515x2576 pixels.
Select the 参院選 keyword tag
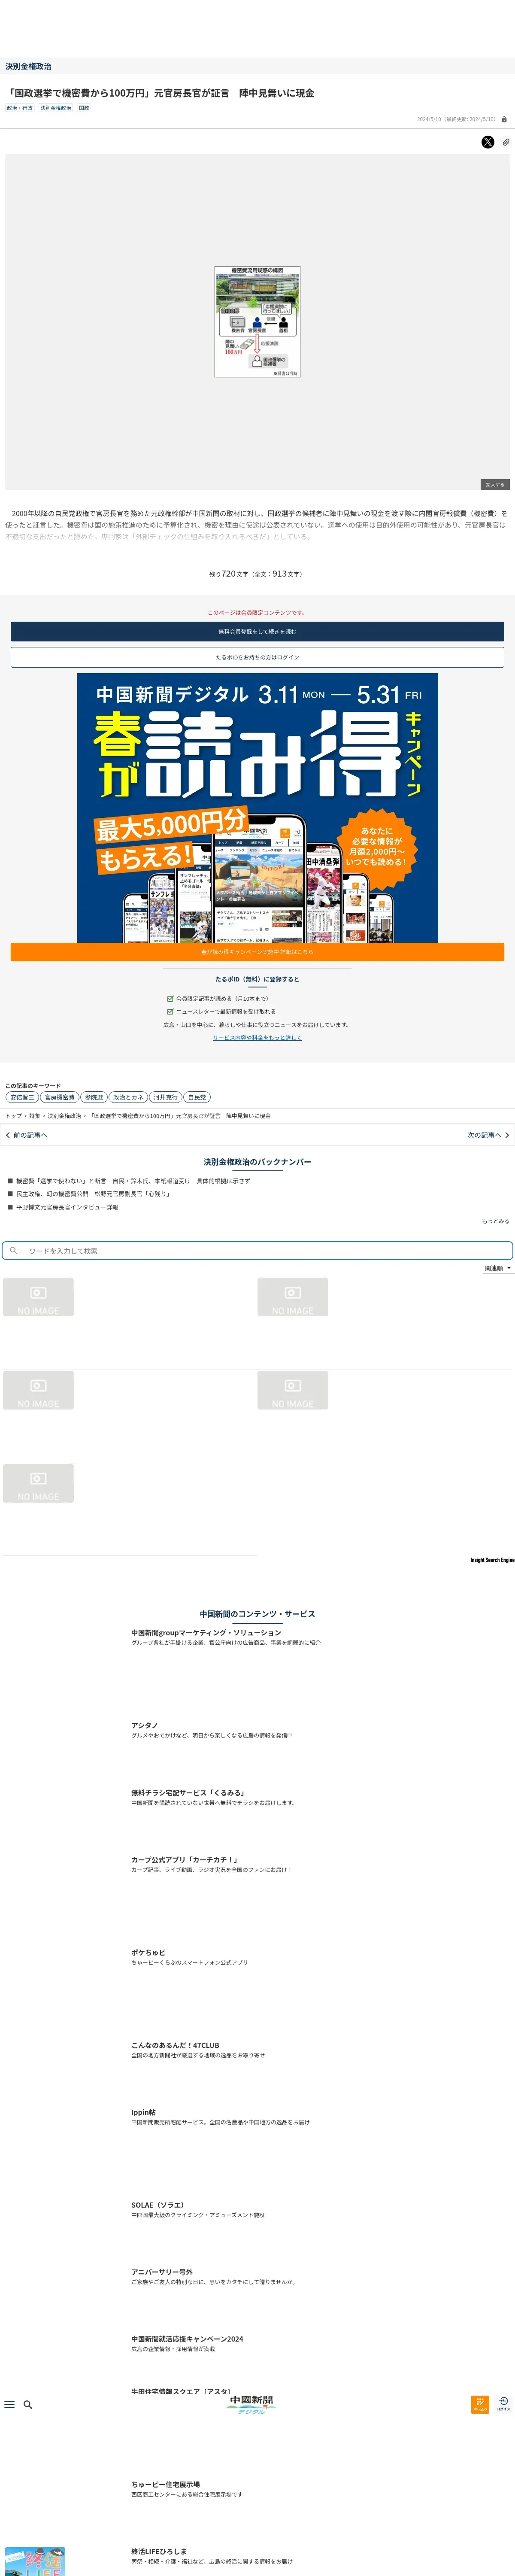point(93,1097)
